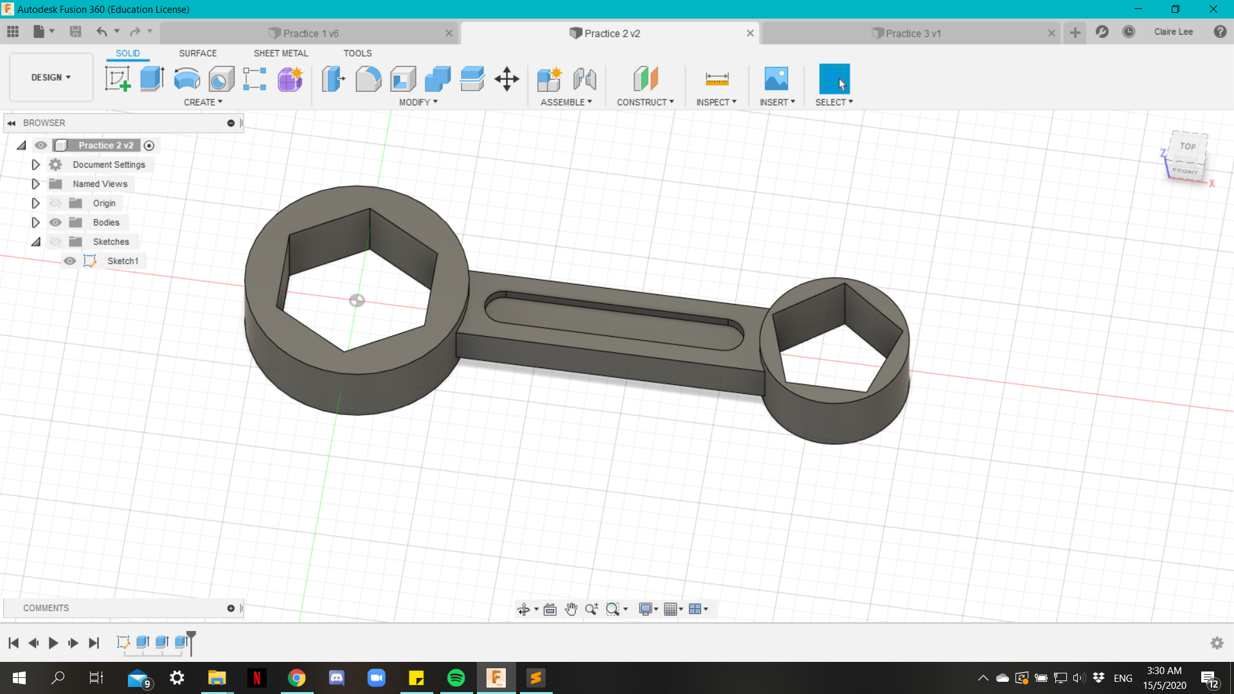Collapse the Sketches node
This screenshot has height=694, width=1234.
click(35, 242)
